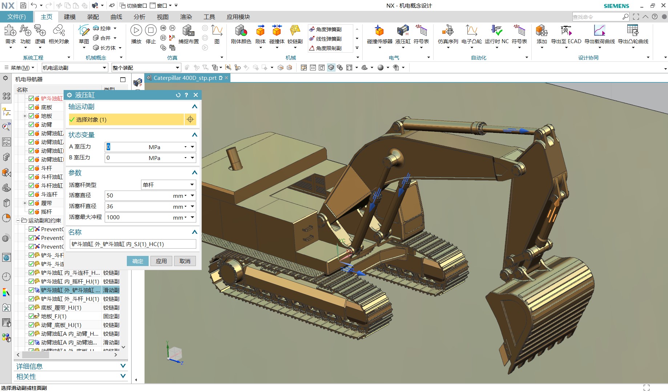The width and height of the screenshot is (668, 392).
Task: Switch to the 分析 ribbon tab
Action: 139,17
